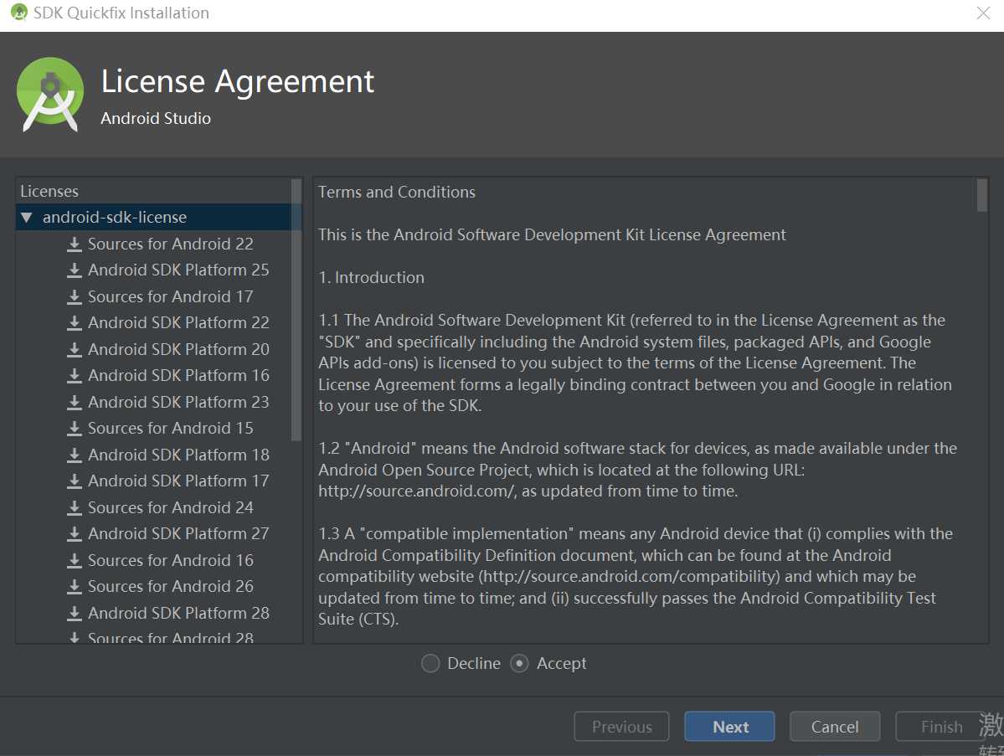This screenshot has height=756, width=1004.
Task: Click the Next button
Action: [x=729, y=727]
